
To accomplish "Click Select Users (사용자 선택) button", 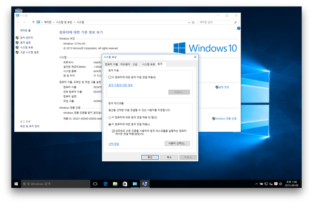I will point(177,144).
